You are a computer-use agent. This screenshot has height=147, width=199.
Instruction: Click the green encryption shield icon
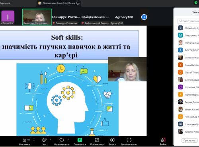(x=196, y=2)
